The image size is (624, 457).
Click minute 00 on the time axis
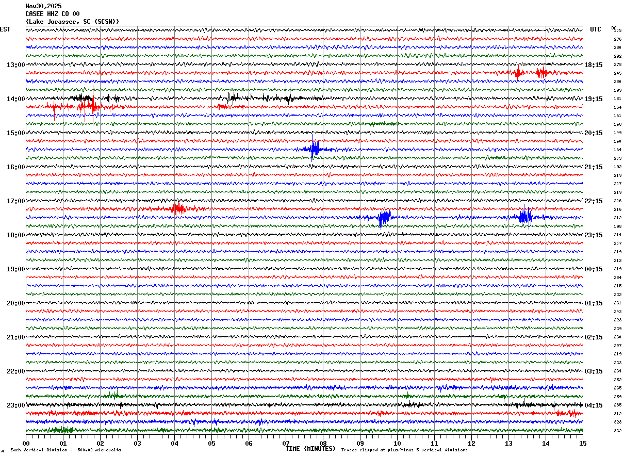[x=26, y=443]
